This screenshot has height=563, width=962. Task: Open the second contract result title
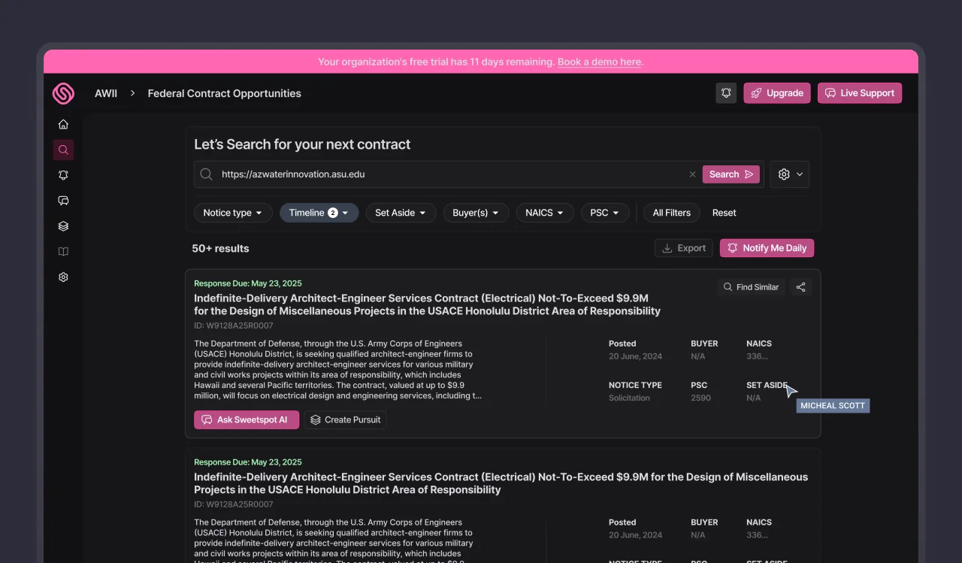[x=501, y=483]
